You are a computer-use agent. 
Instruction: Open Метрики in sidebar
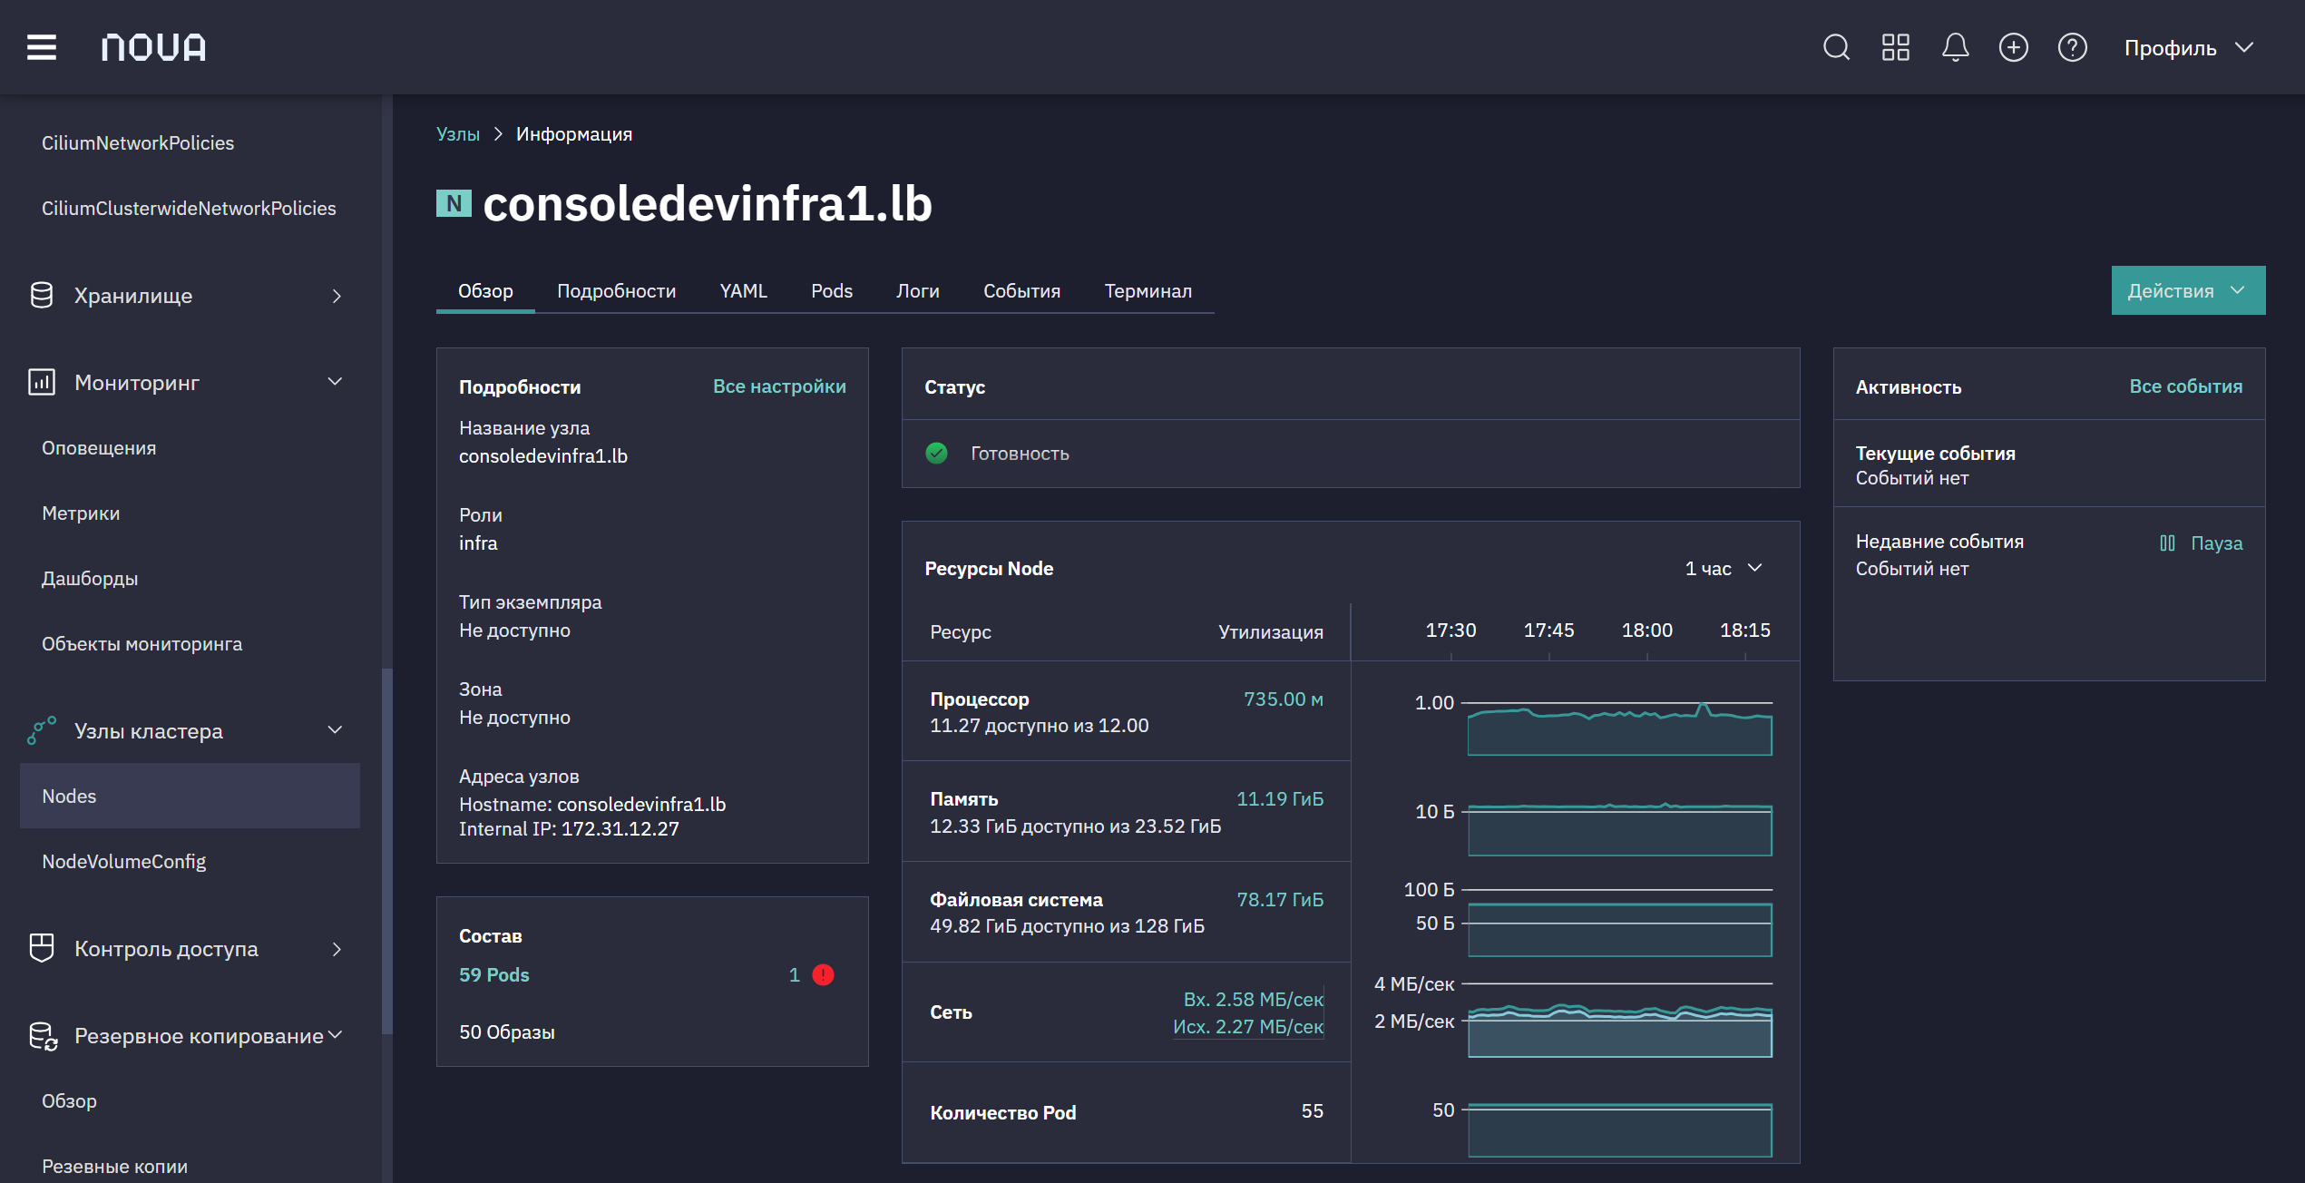(81, 513)
